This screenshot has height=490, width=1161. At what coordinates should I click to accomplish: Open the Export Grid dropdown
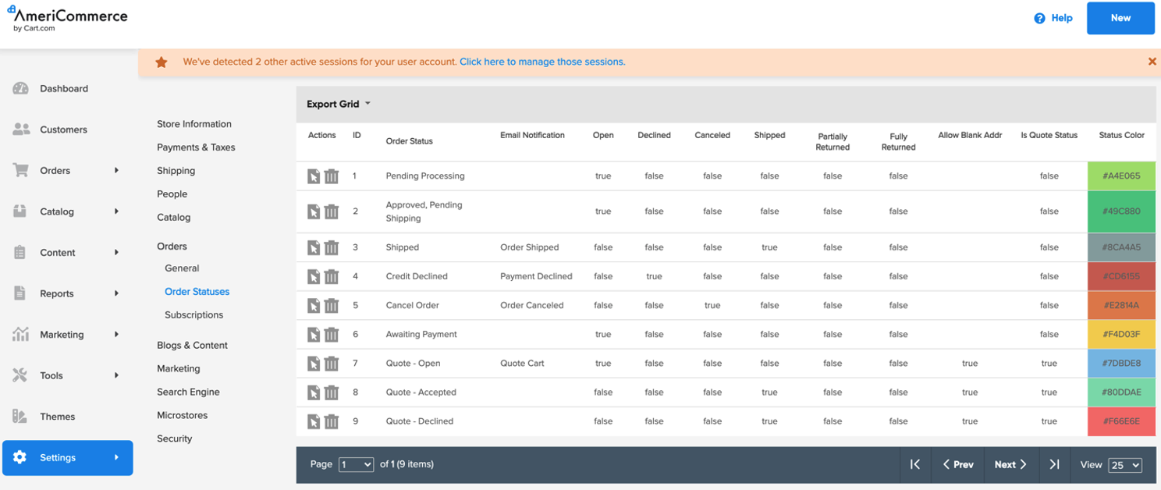(338, 104)
